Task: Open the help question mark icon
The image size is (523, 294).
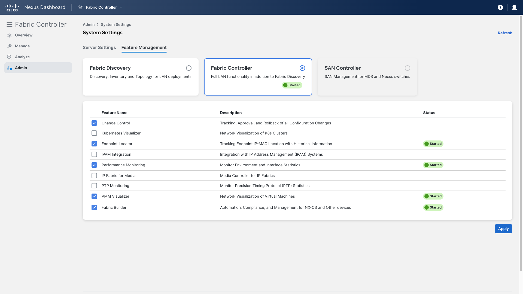Action: (x=500, y=7)
